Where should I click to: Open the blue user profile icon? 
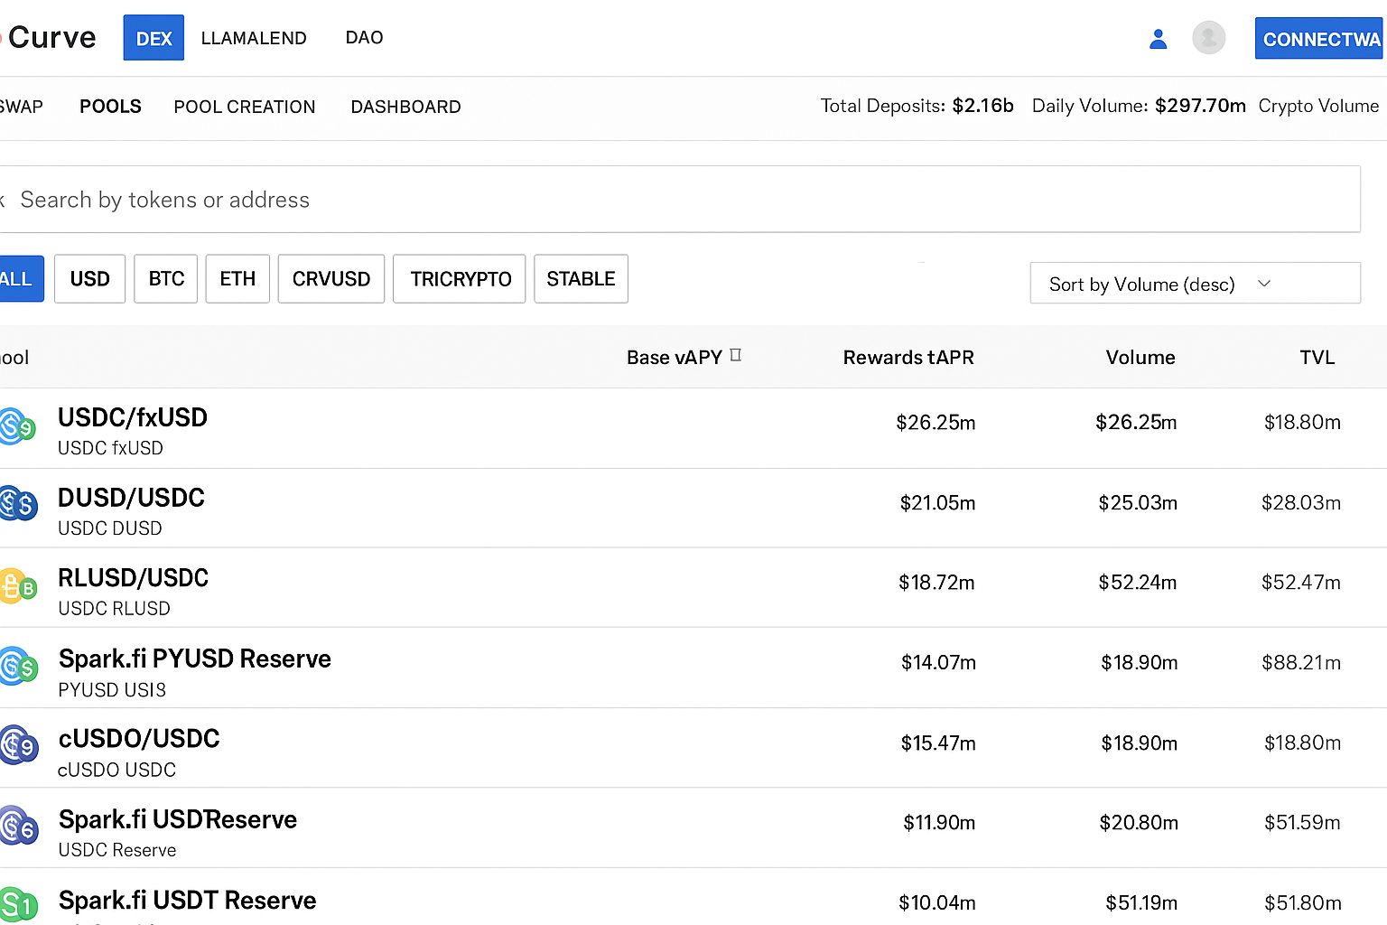click(1158, 39)
